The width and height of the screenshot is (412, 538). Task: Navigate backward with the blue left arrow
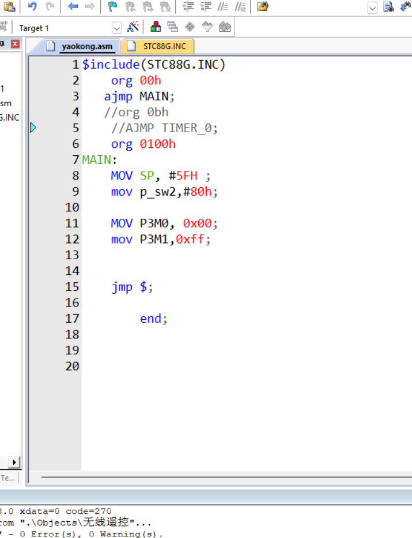coord(73,6)
